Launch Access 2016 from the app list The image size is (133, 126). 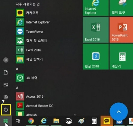pyautogui.click(x=30, y=96)
